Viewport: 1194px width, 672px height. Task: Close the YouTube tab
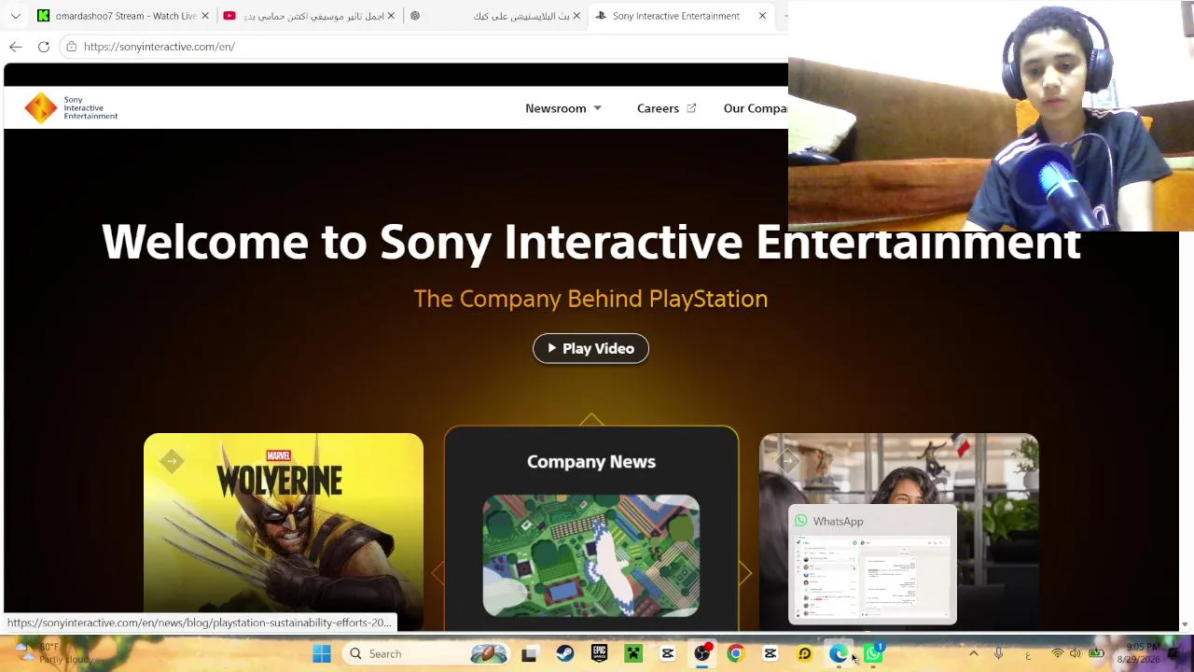click(x=391, y=16)
